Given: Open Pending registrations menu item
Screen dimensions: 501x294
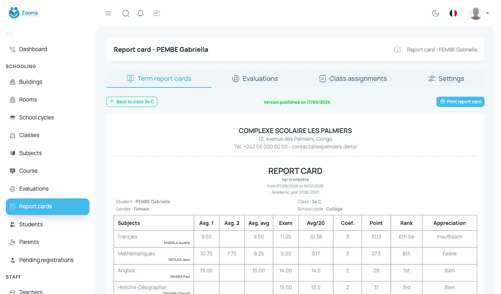Looking at the screenshot, I should 48,260.
